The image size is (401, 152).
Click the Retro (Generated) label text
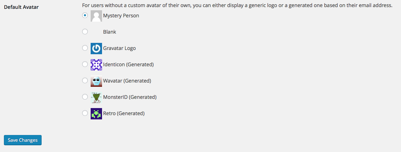coord(124,113)
